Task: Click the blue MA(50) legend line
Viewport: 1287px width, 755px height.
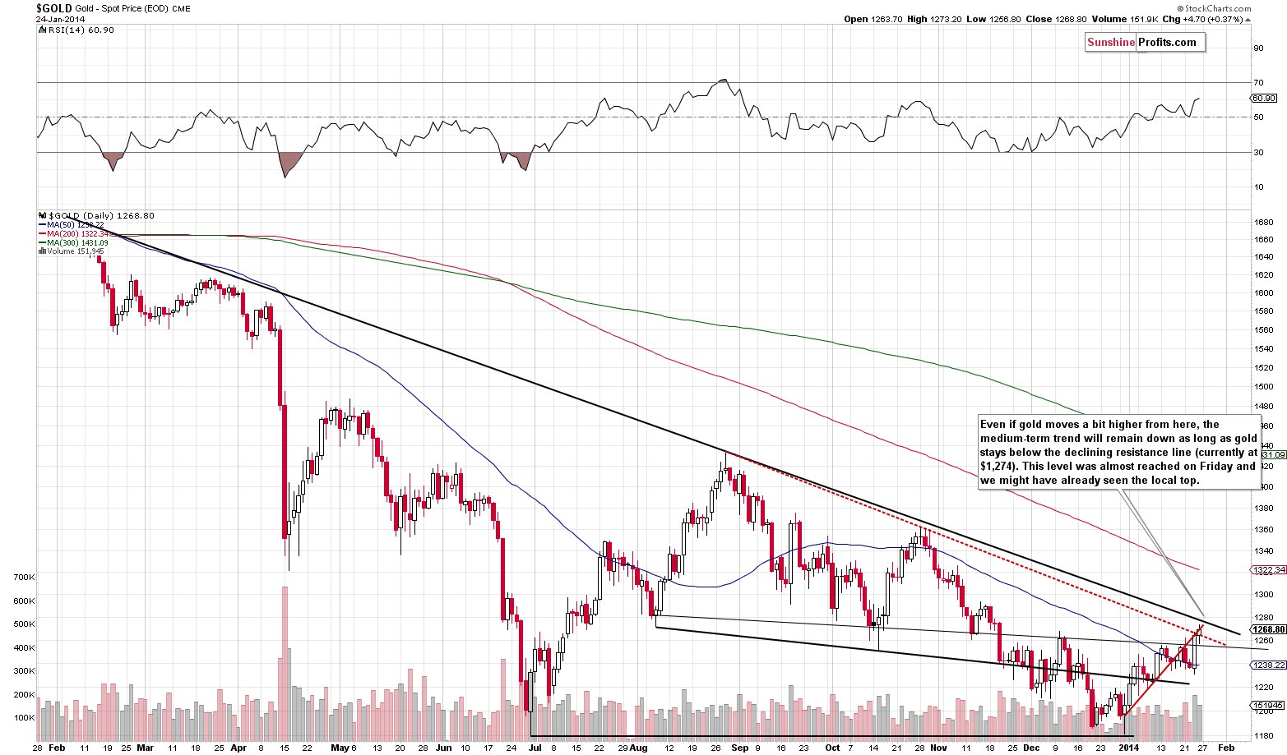Action: coord(41,224)
